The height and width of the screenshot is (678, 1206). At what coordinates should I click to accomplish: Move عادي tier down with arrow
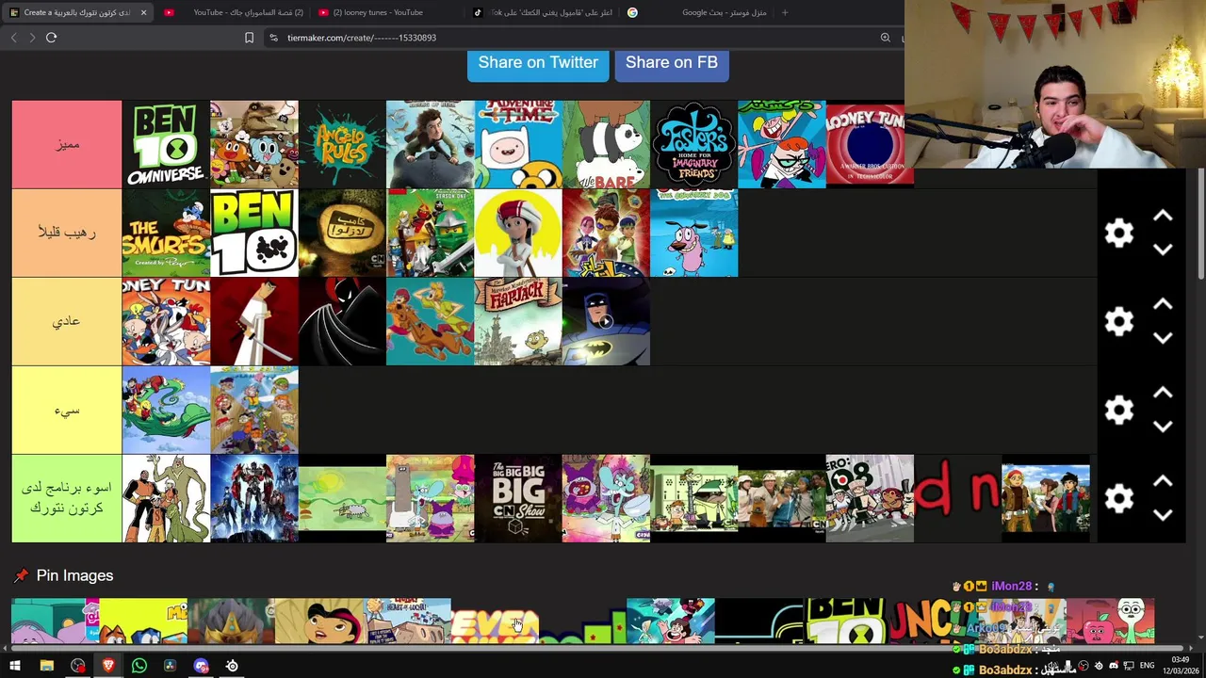coord(1163,338)
